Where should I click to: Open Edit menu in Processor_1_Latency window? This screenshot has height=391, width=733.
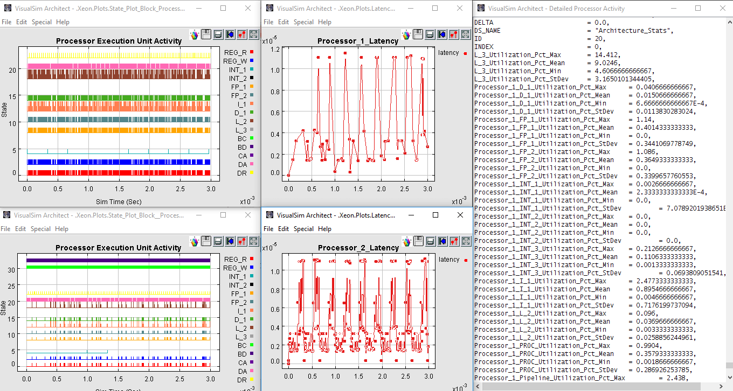click(x=283, y=22)
